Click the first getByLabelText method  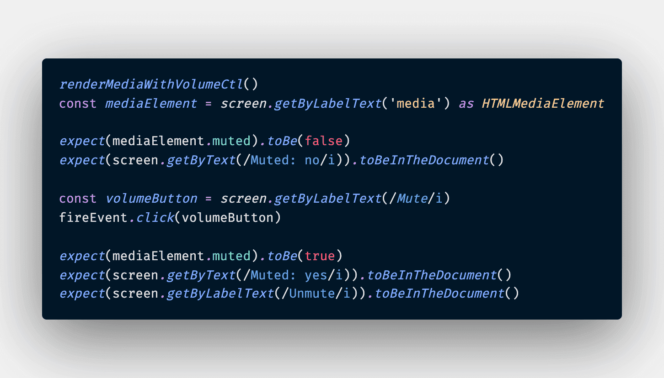[327, 104]
